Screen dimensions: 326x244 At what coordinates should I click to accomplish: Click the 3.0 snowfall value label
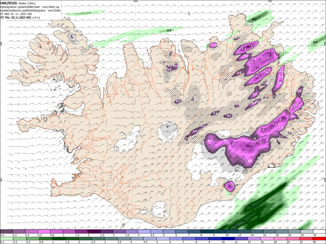(250, 45)
